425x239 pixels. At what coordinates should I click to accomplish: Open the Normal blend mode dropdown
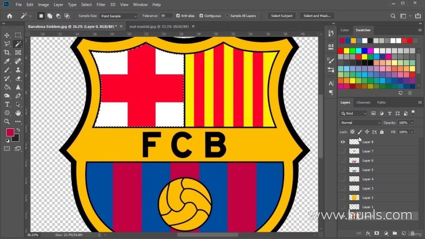point(360,123)
